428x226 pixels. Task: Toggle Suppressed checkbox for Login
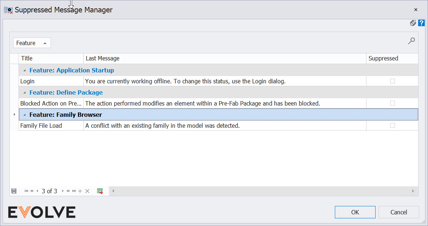tap(392, 81)
